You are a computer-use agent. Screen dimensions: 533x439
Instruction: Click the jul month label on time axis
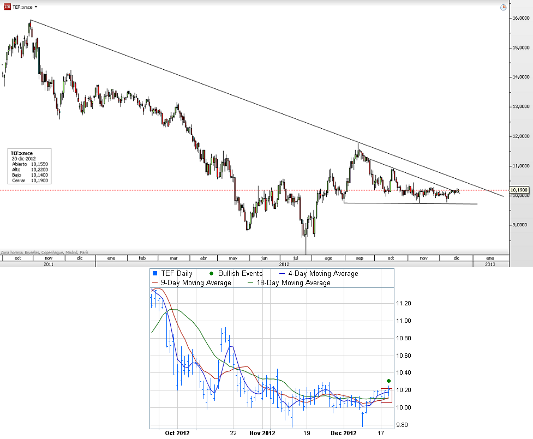(295, 258)
